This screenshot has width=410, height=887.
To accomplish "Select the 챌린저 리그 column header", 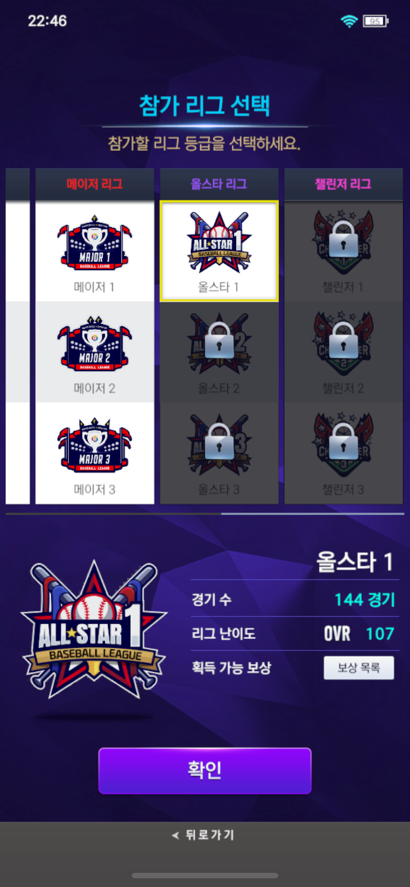I will pyautogui.click(x=343, y=184).
